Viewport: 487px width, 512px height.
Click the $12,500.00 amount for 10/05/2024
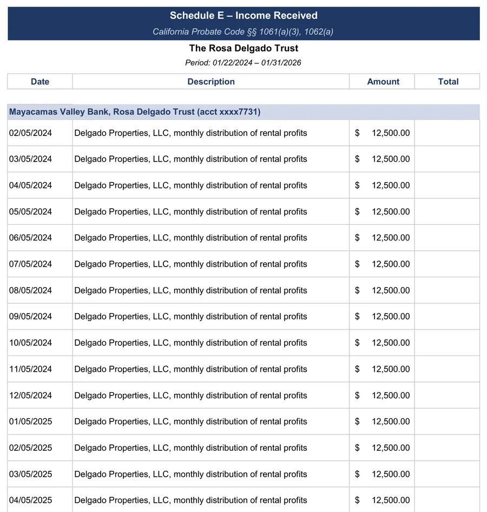point(382,343)
